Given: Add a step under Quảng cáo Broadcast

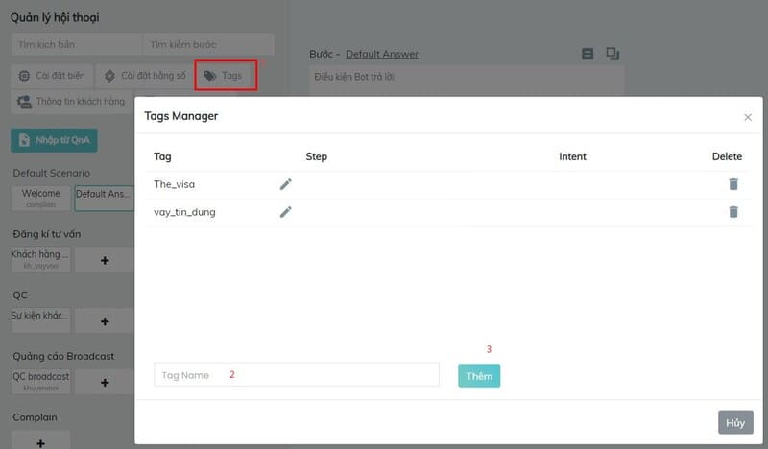Looking at the screenshot, I should (105, 383).
